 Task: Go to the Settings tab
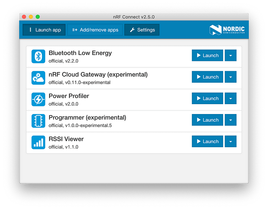click(142, 30)
